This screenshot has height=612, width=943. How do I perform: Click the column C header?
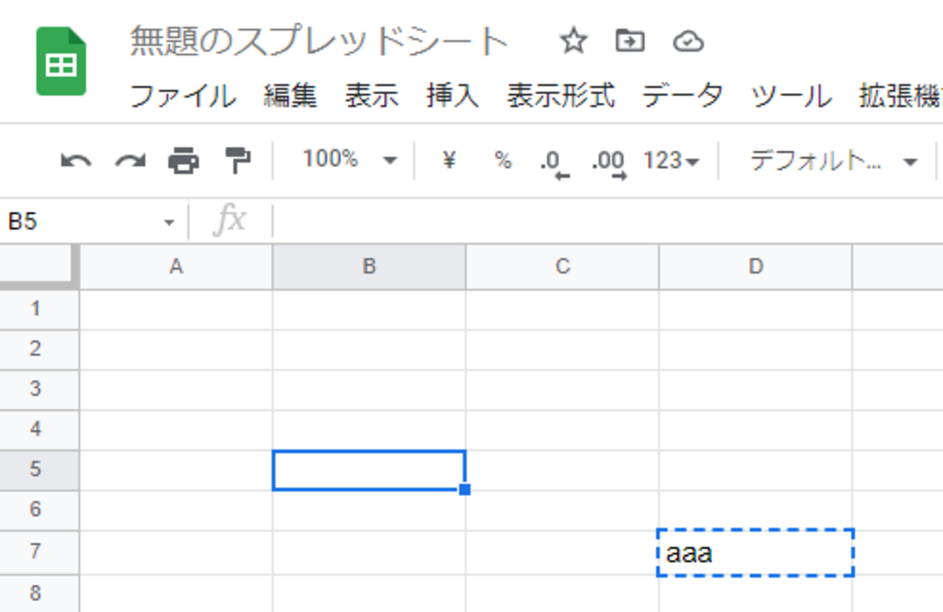tap(562, 267)
